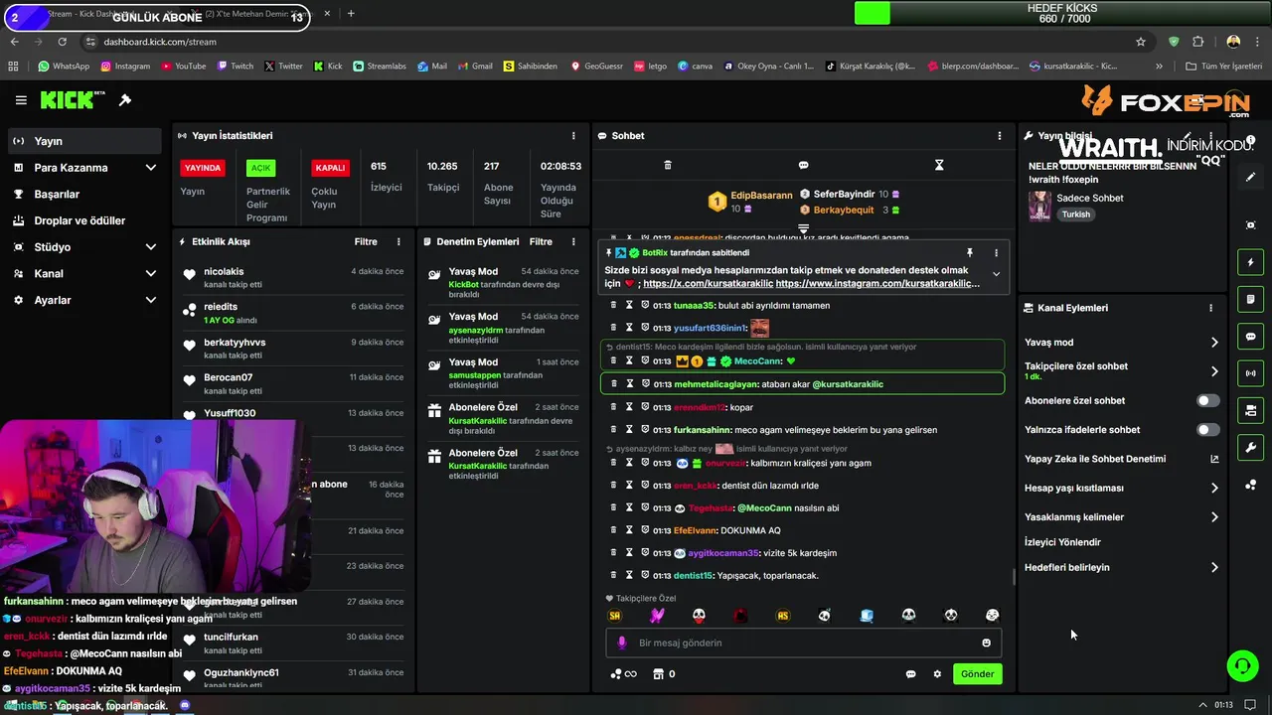This screenshot has width=1272, height=715.
Task: Click the channel points infinity icon
Action: coord(623,674)
